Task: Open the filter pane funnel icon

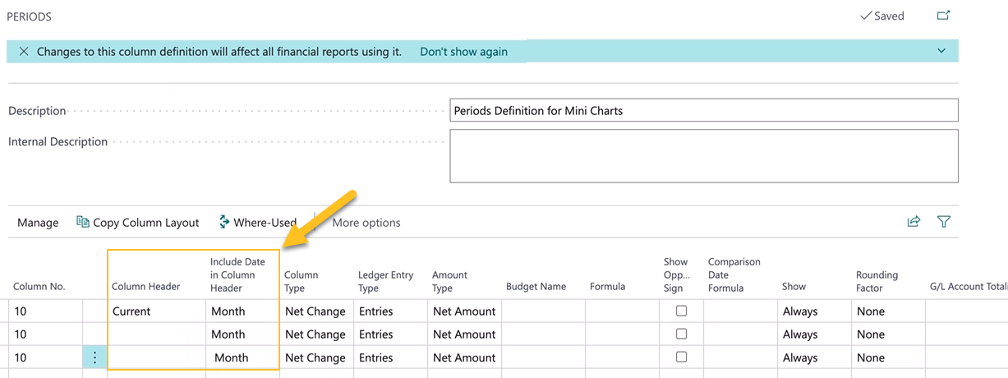Action: click(x=944, y=222)
